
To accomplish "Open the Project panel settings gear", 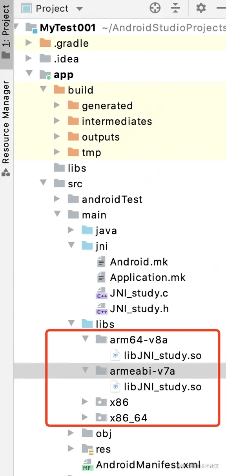I will 201,8.
